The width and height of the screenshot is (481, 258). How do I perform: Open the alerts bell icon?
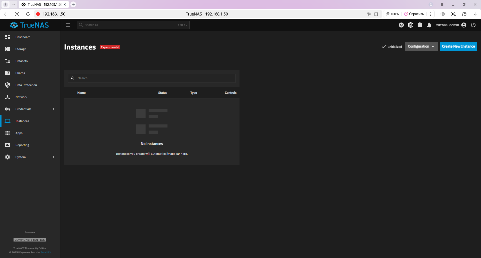point(429,25)
